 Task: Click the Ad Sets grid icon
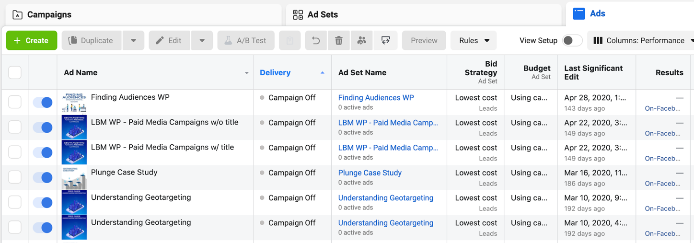point(298,15)
